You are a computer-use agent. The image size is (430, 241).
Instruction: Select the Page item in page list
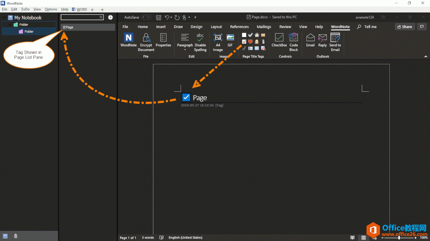88,27
